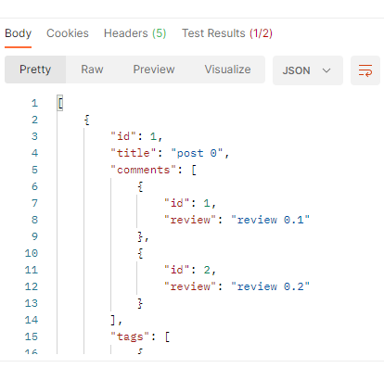This screenshot has height=368, width=384.
Task: Select the Preview view
Action: pyautogui.click(x=154, y=70)
